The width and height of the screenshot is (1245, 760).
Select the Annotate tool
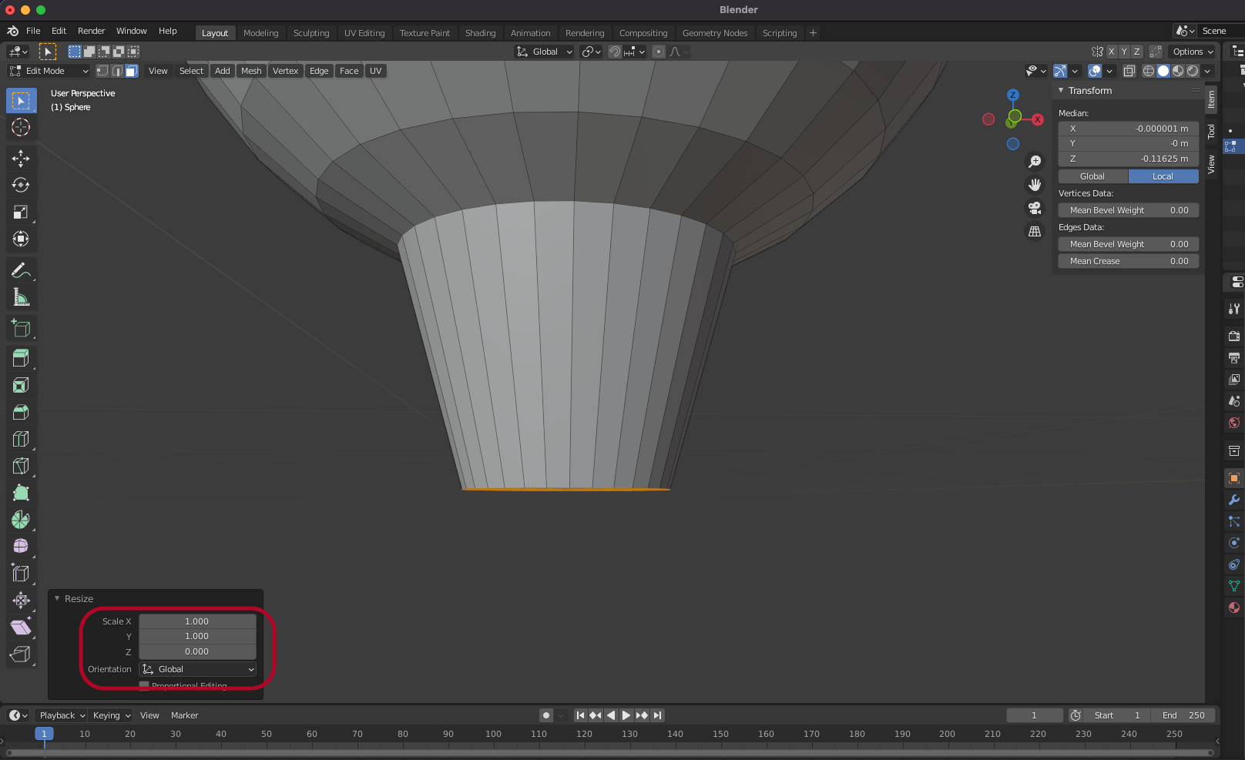tap(21, 270)
